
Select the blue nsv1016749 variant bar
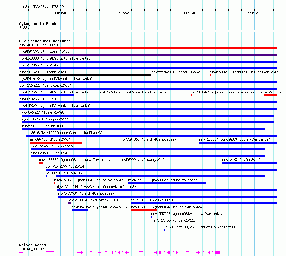(x=249, y=163)
